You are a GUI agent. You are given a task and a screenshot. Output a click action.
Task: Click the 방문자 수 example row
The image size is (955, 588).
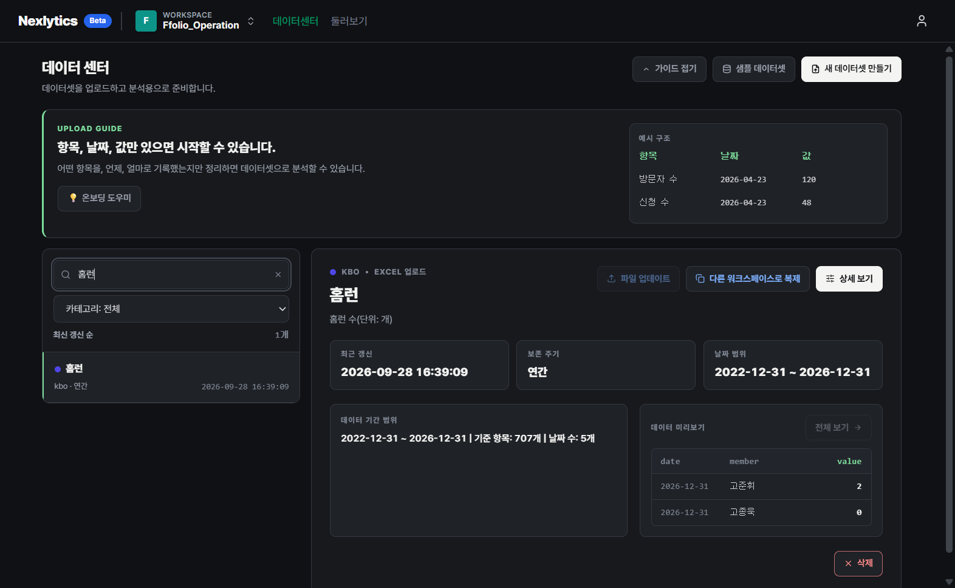pyautogui.click(x=758, y=179)
